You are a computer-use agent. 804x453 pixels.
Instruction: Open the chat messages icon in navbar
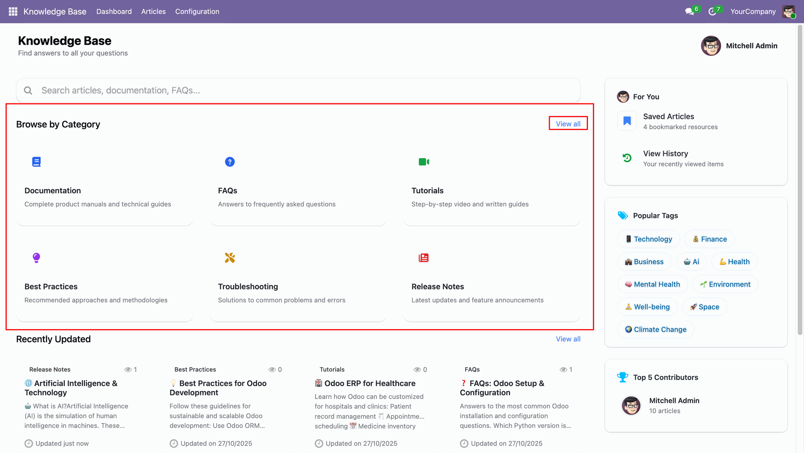(689, 11)
